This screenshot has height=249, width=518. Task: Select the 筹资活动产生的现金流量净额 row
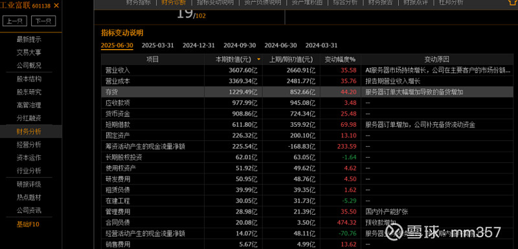pos(307,146)
